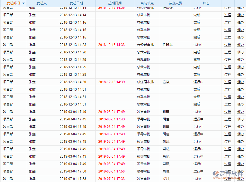This screenshot has height=182, width=246.
Task: Click the 超期日期 column header
Action: pyautogui.click(x=115, y=3)
